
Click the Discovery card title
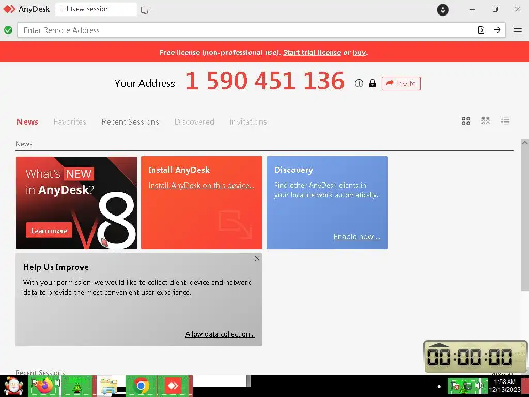point(293,170)
